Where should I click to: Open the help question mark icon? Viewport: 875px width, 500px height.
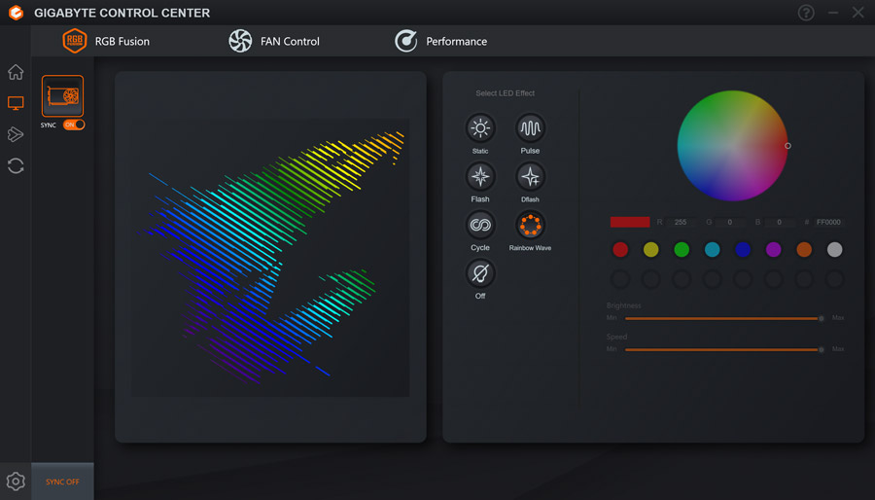[806, 13]
